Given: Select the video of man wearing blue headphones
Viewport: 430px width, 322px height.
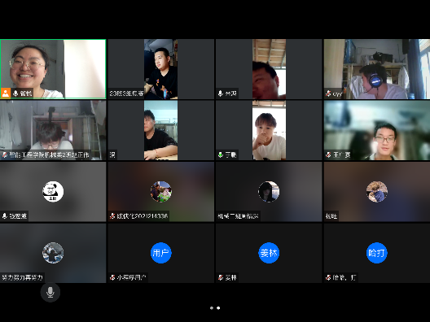Looking at the screenshot, I should [x=377, y=69].
